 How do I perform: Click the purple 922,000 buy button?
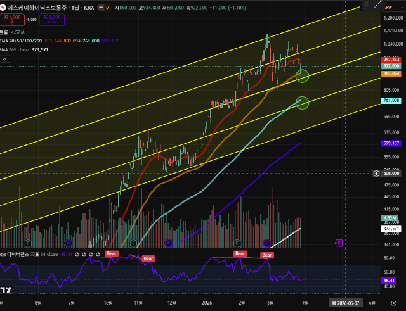(x=52, y=20)
